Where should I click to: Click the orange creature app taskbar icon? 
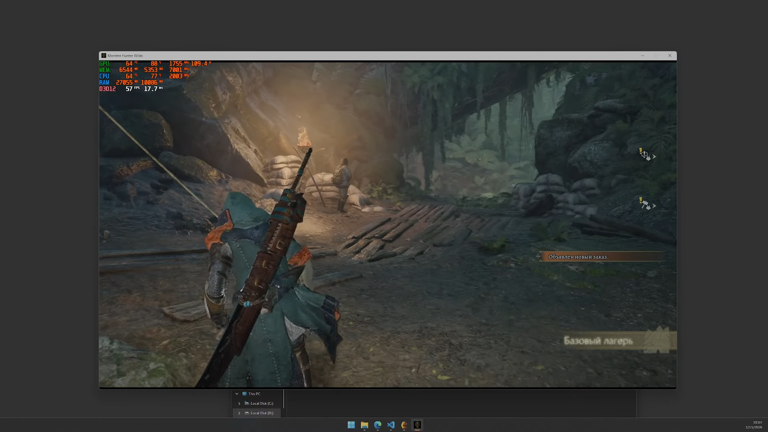(x=404, y=425)
